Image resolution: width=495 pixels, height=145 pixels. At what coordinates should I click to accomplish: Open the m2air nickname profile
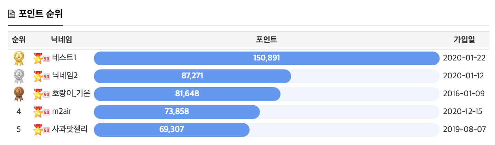pos(62,111)
